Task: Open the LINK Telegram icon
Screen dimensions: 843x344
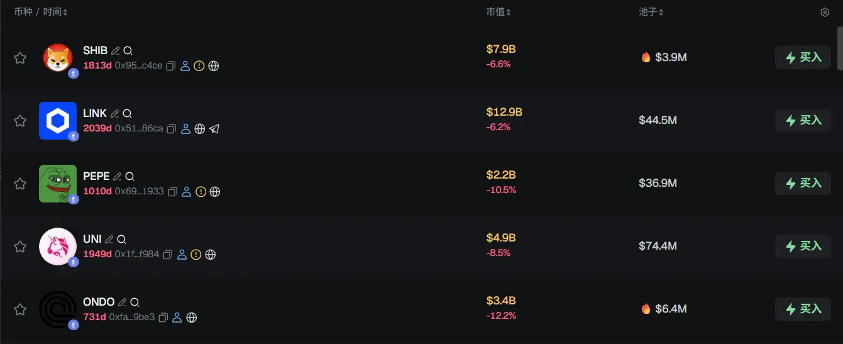Action: (x=214, y=129)
